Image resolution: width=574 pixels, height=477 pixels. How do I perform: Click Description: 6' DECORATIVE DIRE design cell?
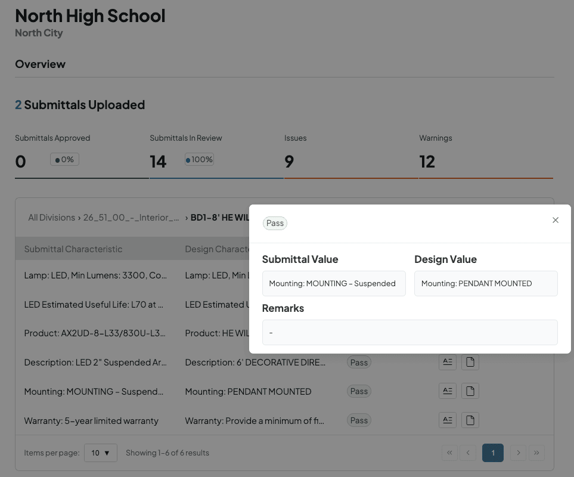tap(255, 363)
